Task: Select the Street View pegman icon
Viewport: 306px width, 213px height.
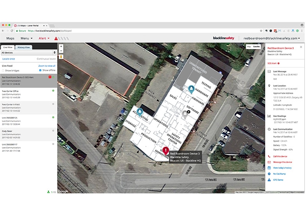Action: coord(61,57)
